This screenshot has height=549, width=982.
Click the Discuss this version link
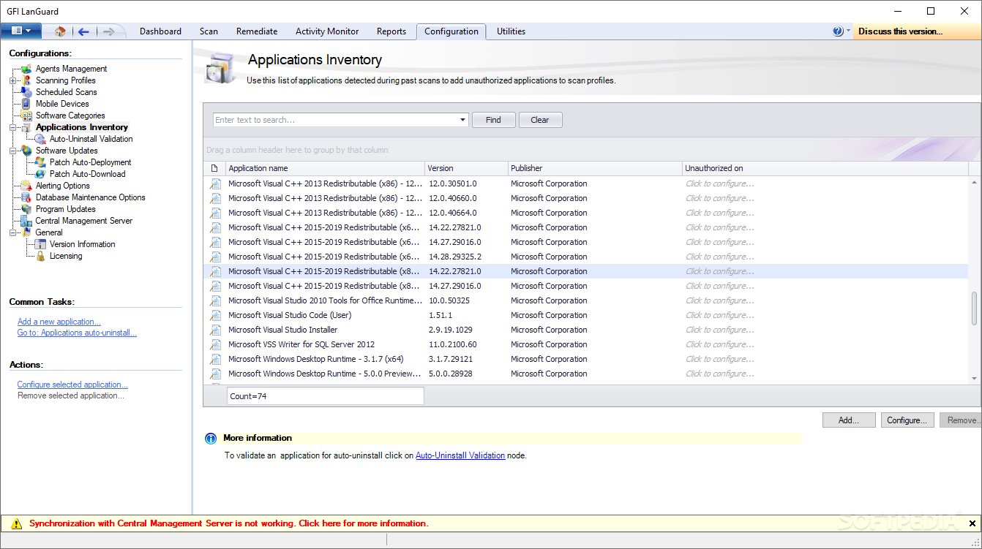pos(901,31)
